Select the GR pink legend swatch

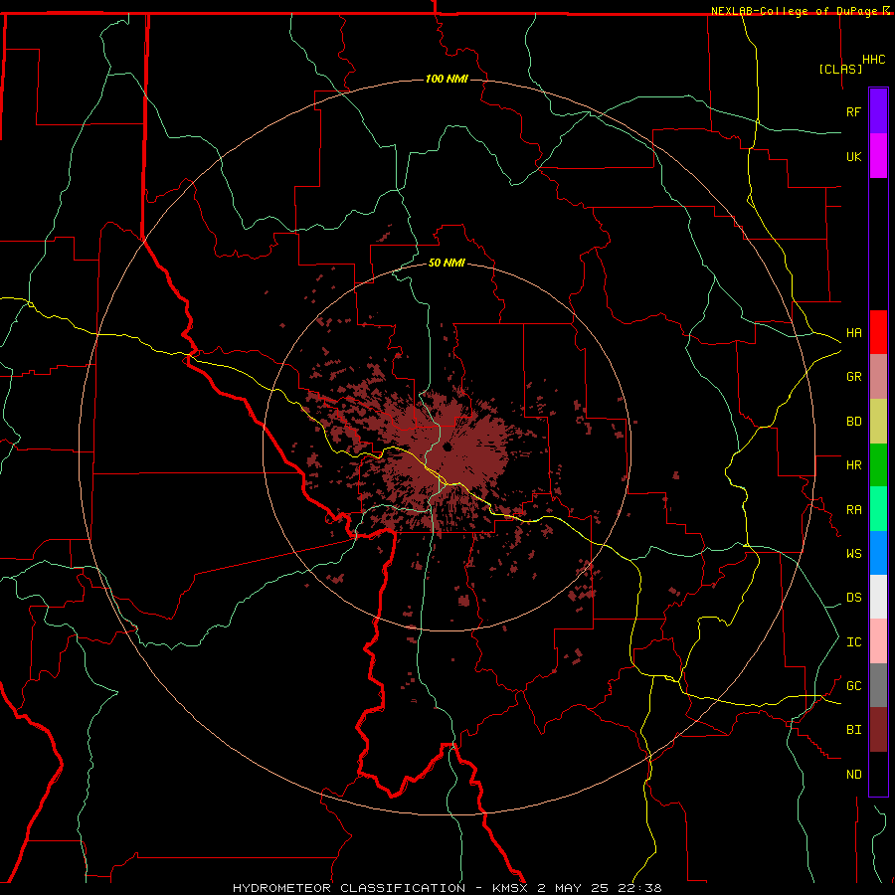[x=878, y=376]
